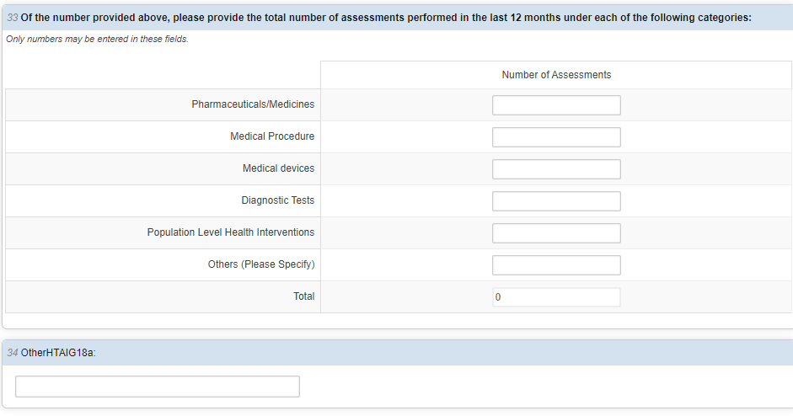
Task: Click the 'Only numbers may be entered' hint
Action: tap(97, 40)
